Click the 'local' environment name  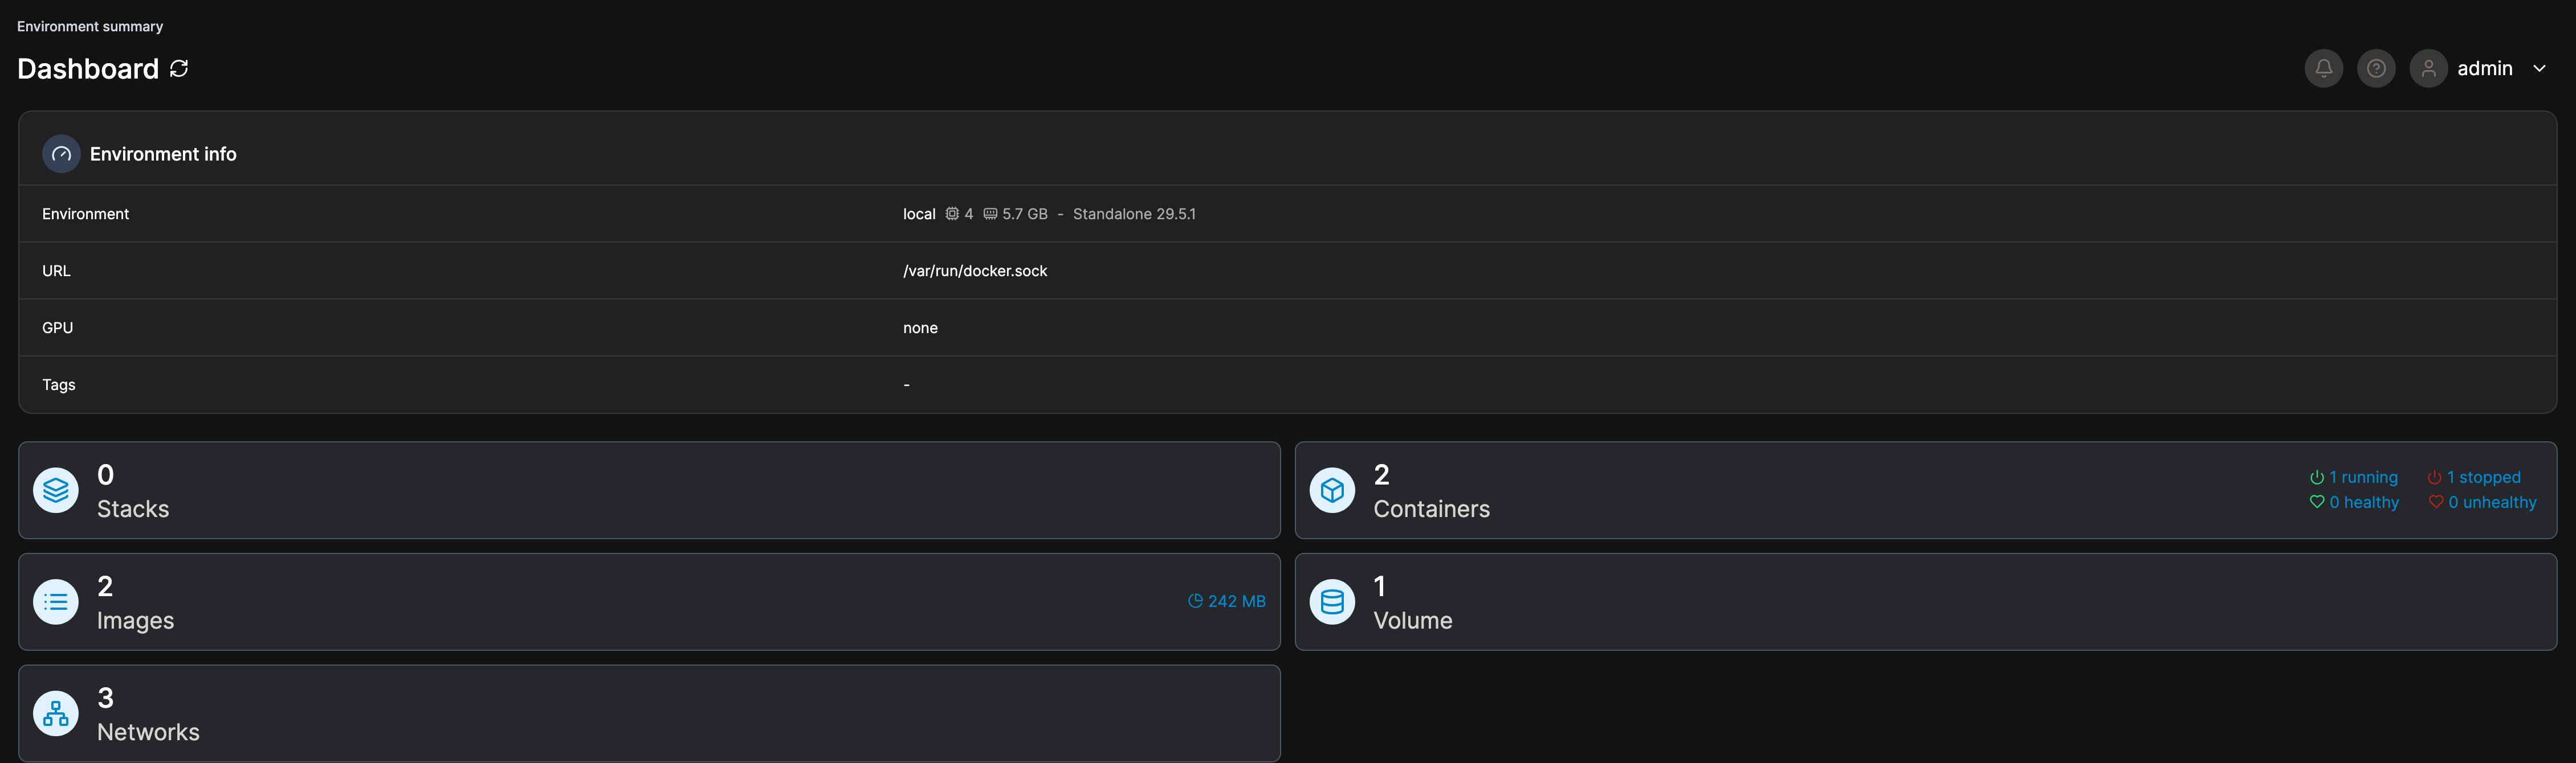tap(919, 214)
